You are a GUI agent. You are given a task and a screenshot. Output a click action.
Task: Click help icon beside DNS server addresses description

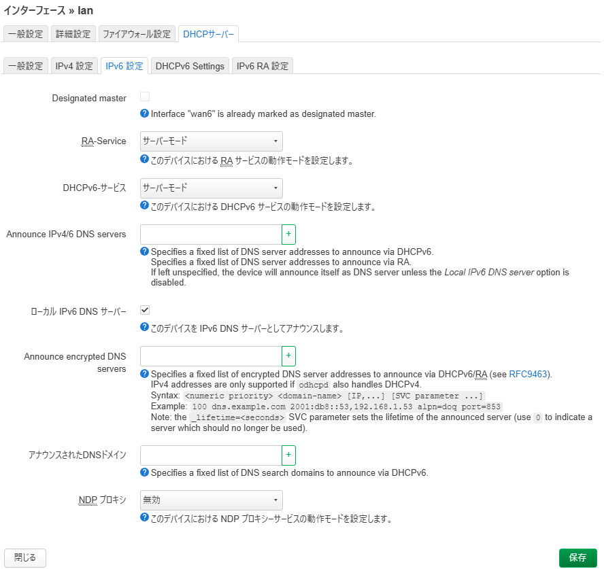[144, 252]
